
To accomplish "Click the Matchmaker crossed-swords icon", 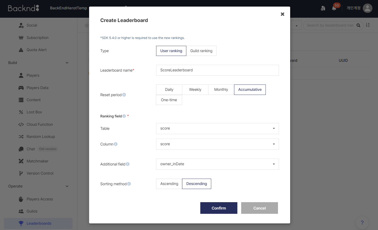I will pos(21,161).
